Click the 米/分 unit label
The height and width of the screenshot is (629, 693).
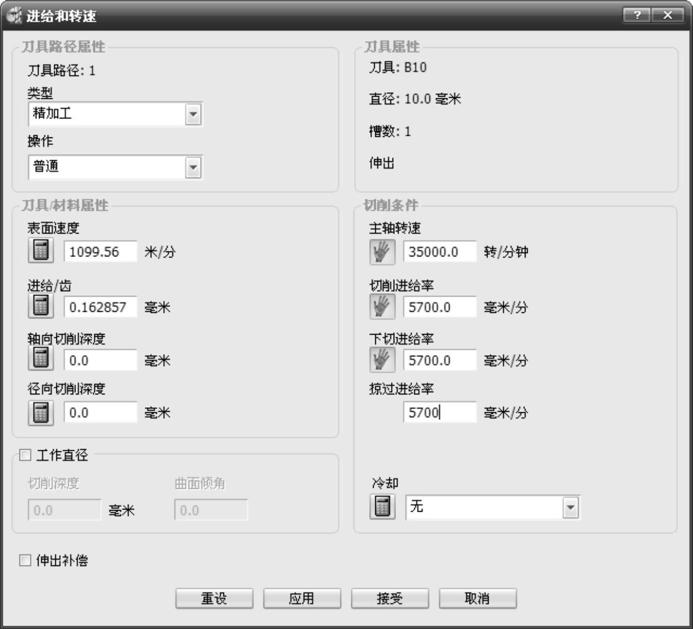(160, 252)
